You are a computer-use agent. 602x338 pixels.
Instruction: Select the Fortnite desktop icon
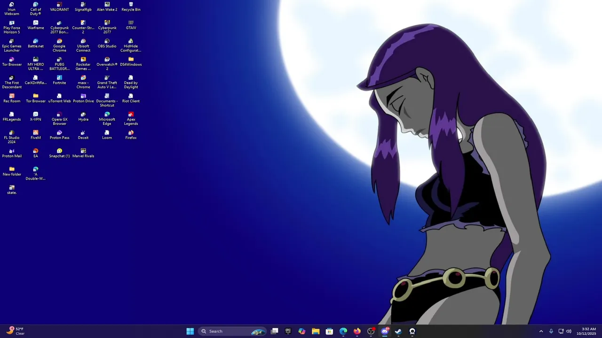(x=59, y=80)
